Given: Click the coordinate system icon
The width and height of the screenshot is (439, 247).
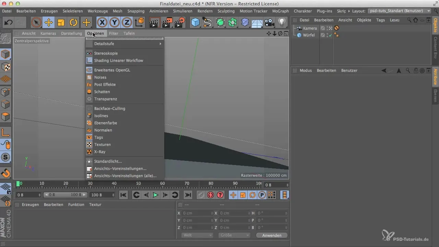Looking at the screenshot, I should point(140,23).
